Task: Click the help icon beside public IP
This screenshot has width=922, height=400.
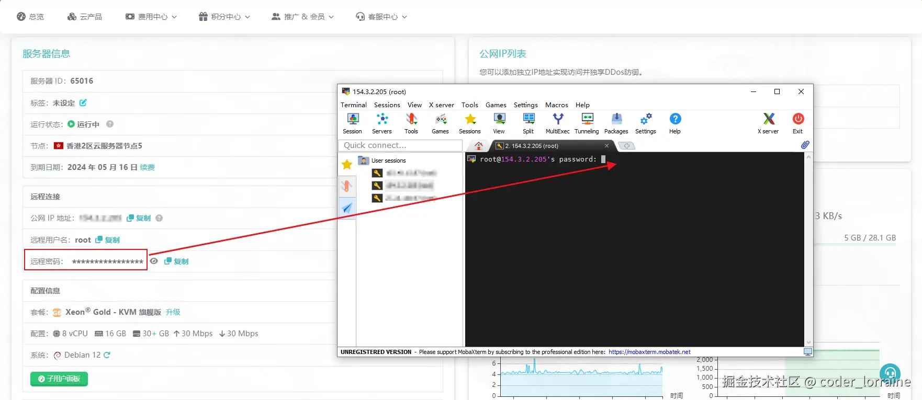Action: 159,218
